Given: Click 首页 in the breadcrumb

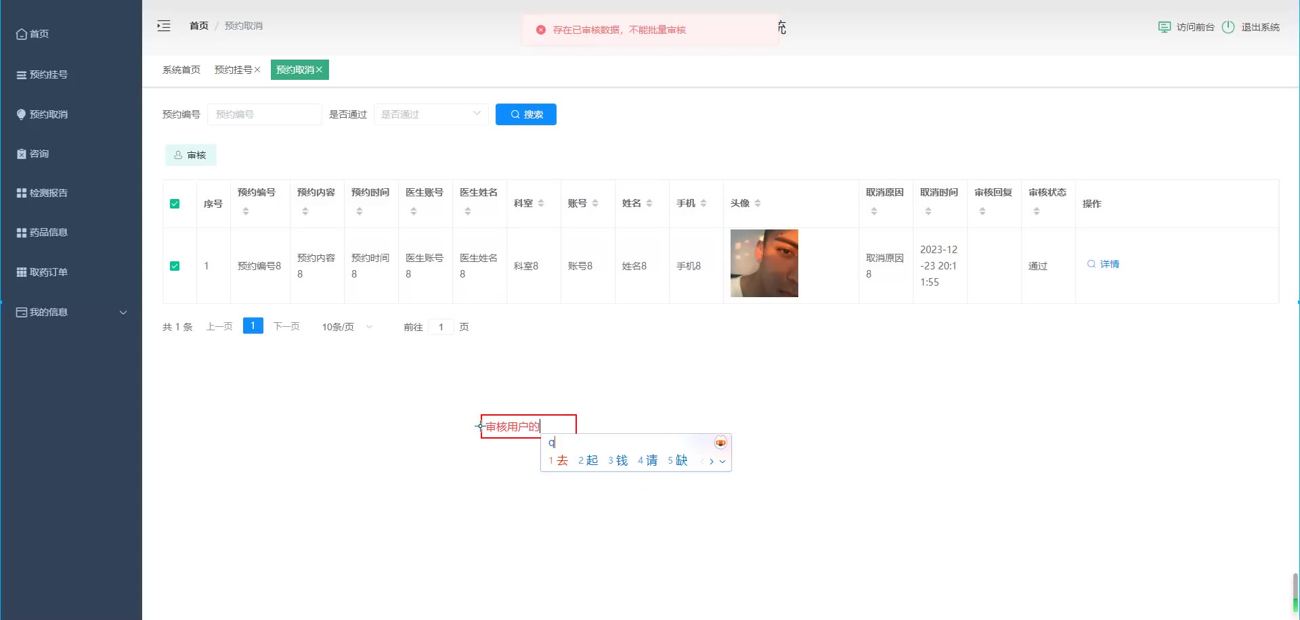Looking at the screenshot, I should coord(199,26).
